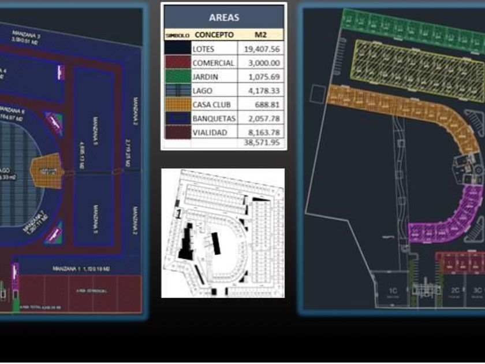Click the SIMBOLO column header
Viewport: 485px width, 364px height.
(x=178, y=35)
